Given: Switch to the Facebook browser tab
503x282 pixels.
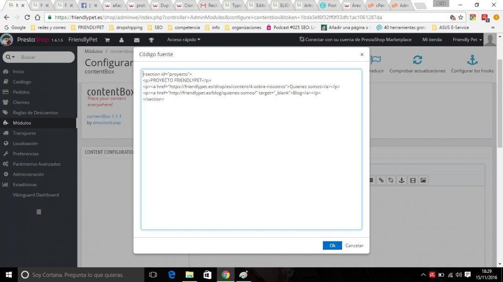Looking at the screenshot, I should 90,5.
